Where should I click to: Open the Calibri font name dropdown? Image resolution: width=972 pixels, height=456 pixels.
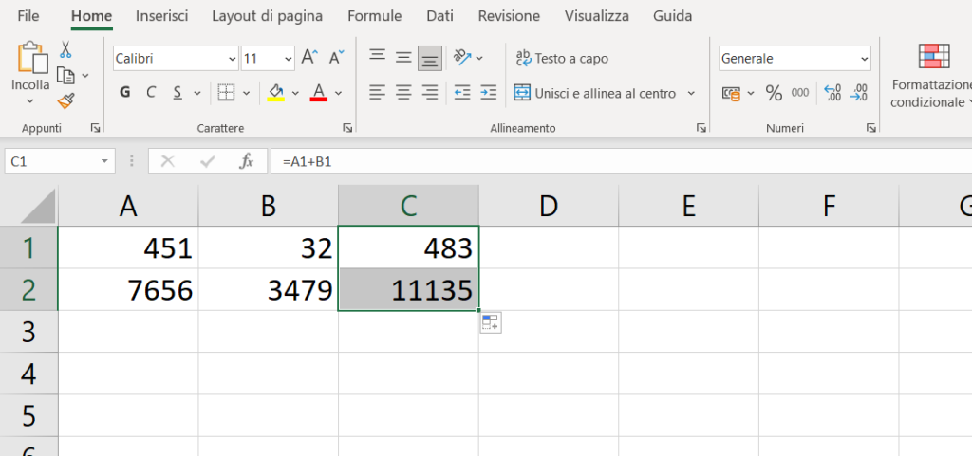233,59
